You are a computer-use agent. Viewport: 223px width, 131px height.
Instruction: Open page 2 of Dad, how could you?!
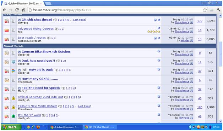pos(64,61)
